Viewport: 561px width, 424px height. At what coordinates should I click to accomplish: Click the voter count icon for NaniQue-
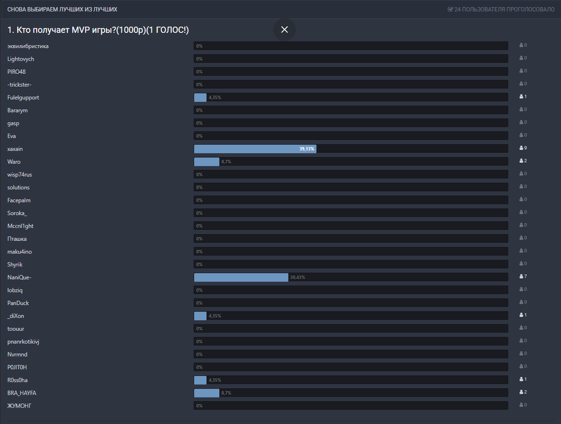coord(521,276)
